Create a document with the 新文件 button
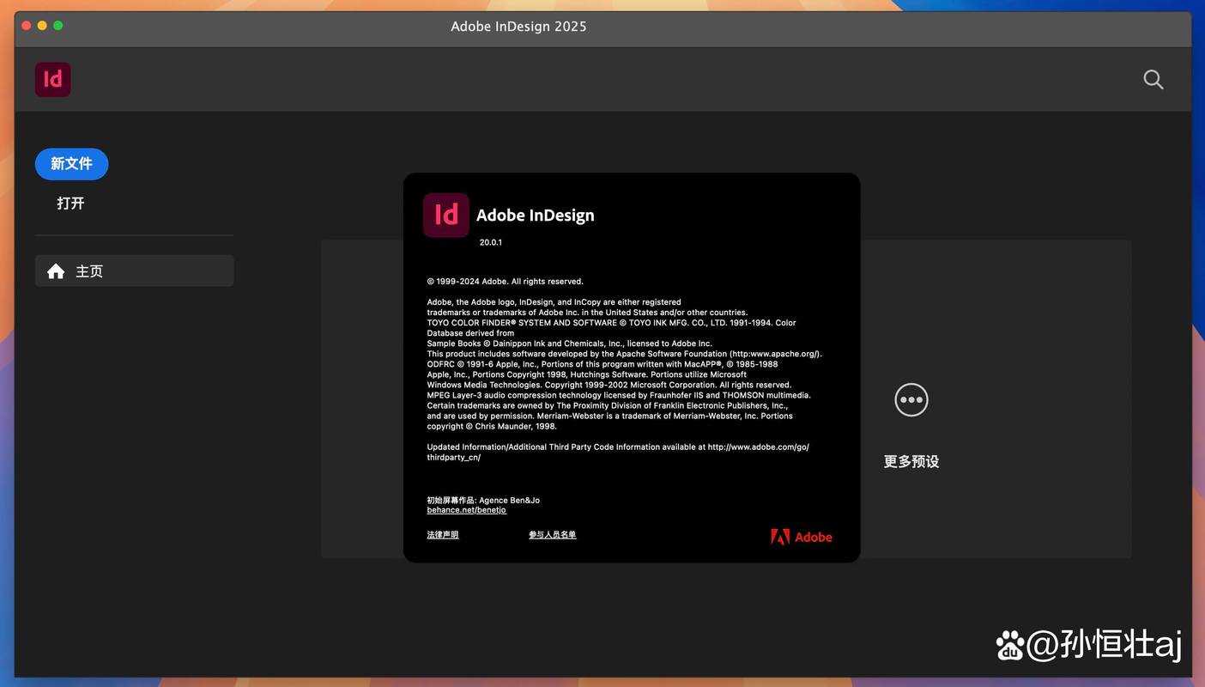The height and width of the screenshot is (687, 1205). click(x=71, y=164)
